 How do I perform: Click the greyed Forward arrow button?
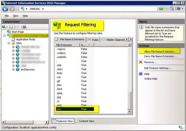(x=12, y=9)
